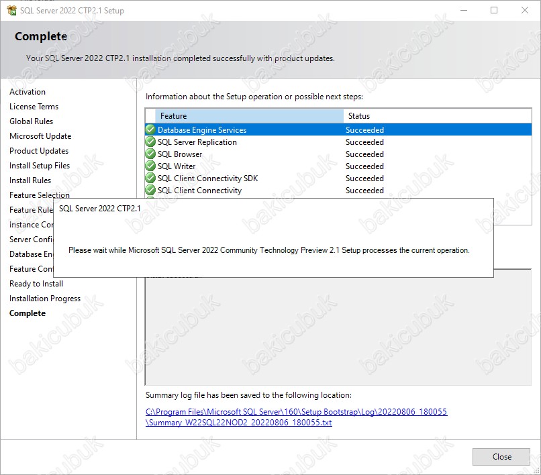
Task: Click Microsoft Update step in sidebar
Action: pyautogui.click(x=40, y=136)
